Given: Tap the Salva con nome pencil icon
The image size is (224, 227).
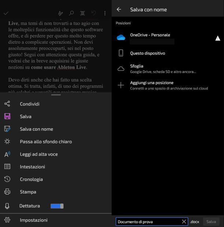Looking at the screenshot, I should [x=7, y=129].
